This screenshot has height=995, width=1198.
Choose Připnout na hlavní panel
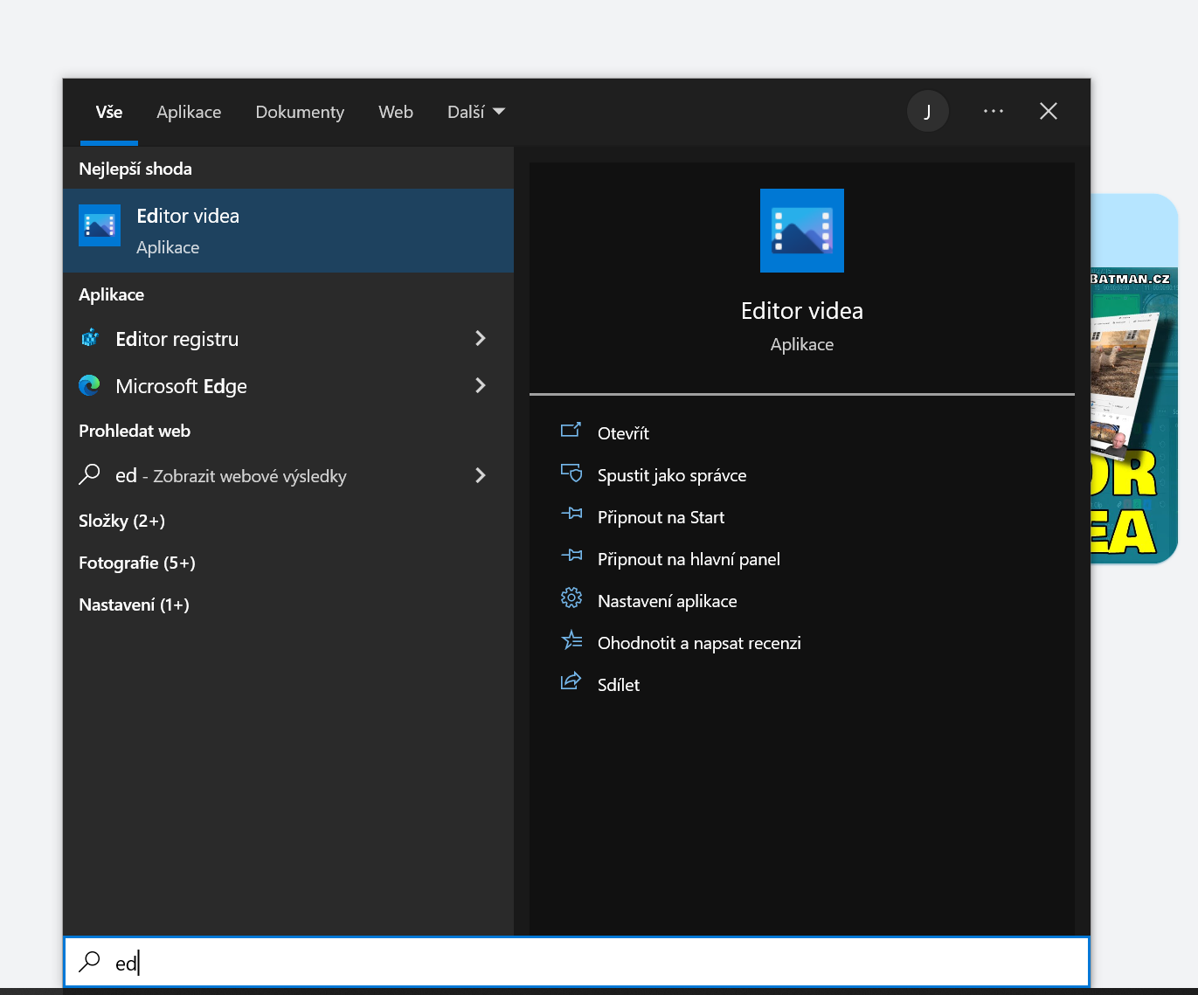click(689, 559)
